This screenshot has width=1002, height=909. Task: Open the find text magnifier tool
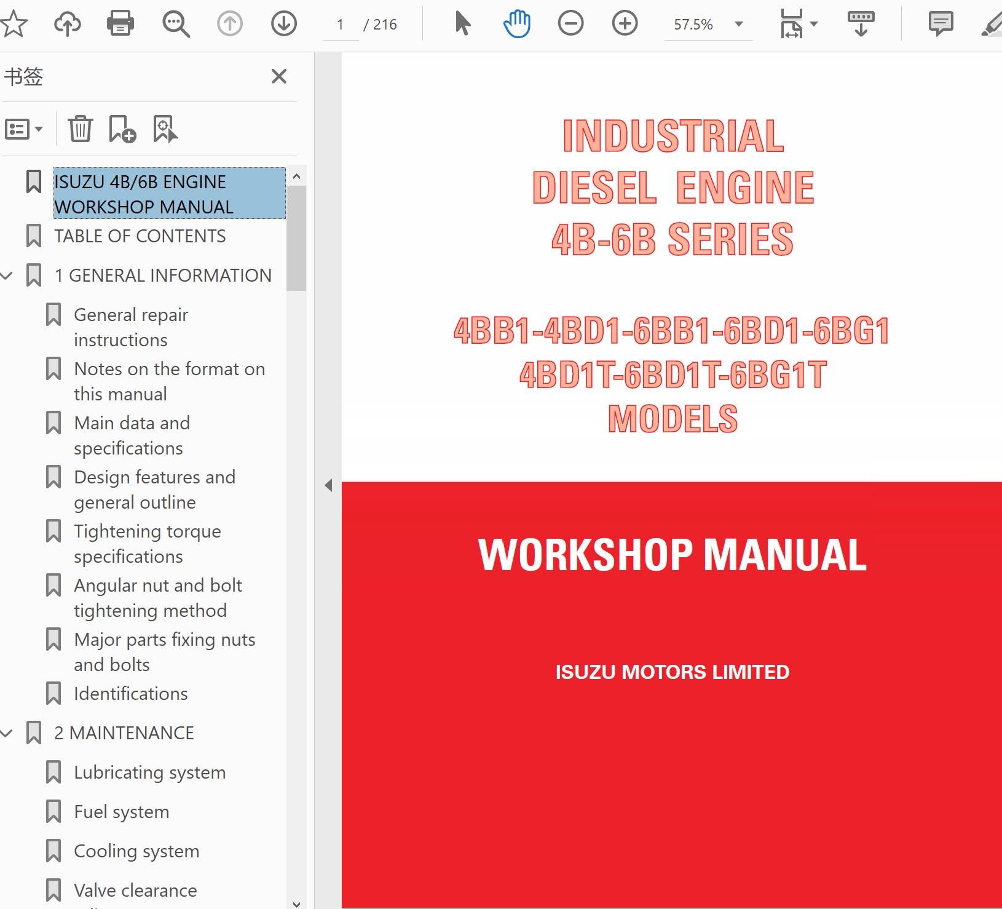coord(176,24)
